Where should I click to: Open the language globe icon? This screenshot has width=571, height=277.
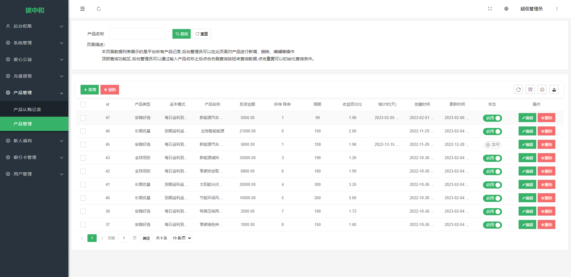pos(506,9)
